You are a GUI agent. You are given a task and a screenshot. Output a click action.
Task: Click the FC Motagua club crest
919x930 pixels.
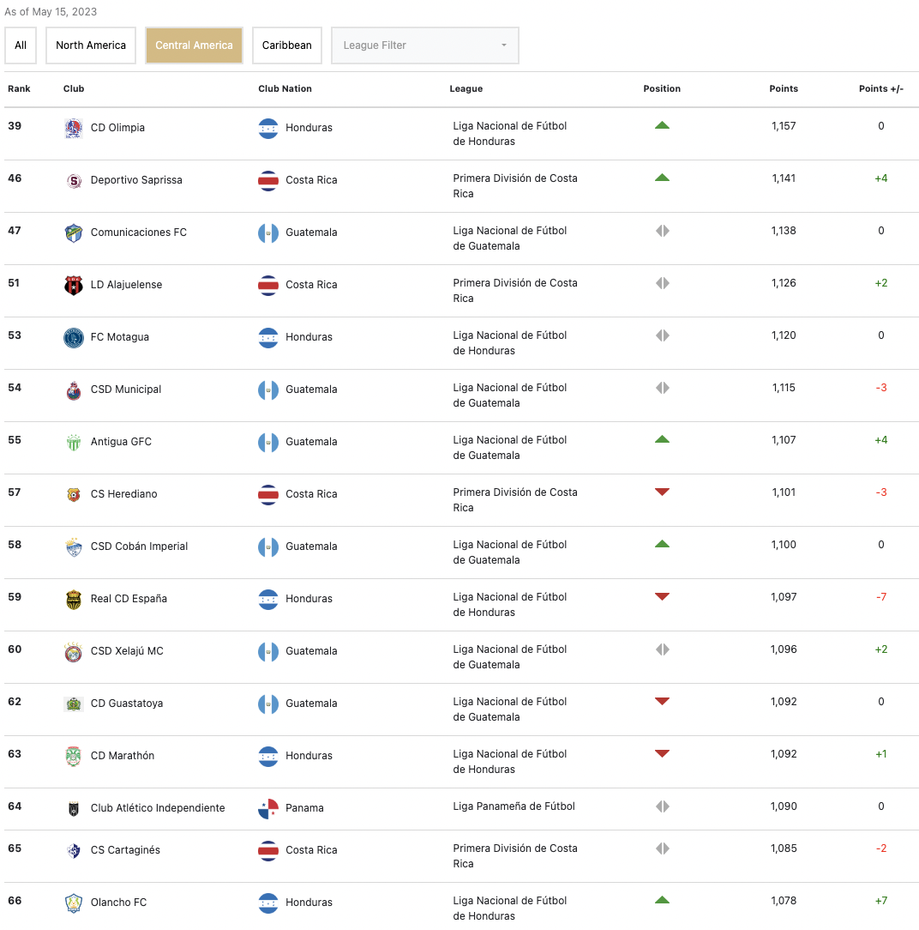74,337
